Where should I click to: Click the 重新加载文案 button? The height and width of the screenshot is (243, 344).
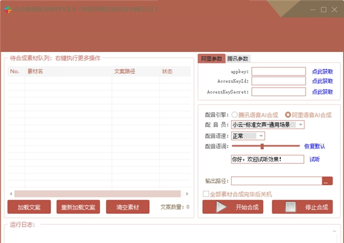[78, 207]
